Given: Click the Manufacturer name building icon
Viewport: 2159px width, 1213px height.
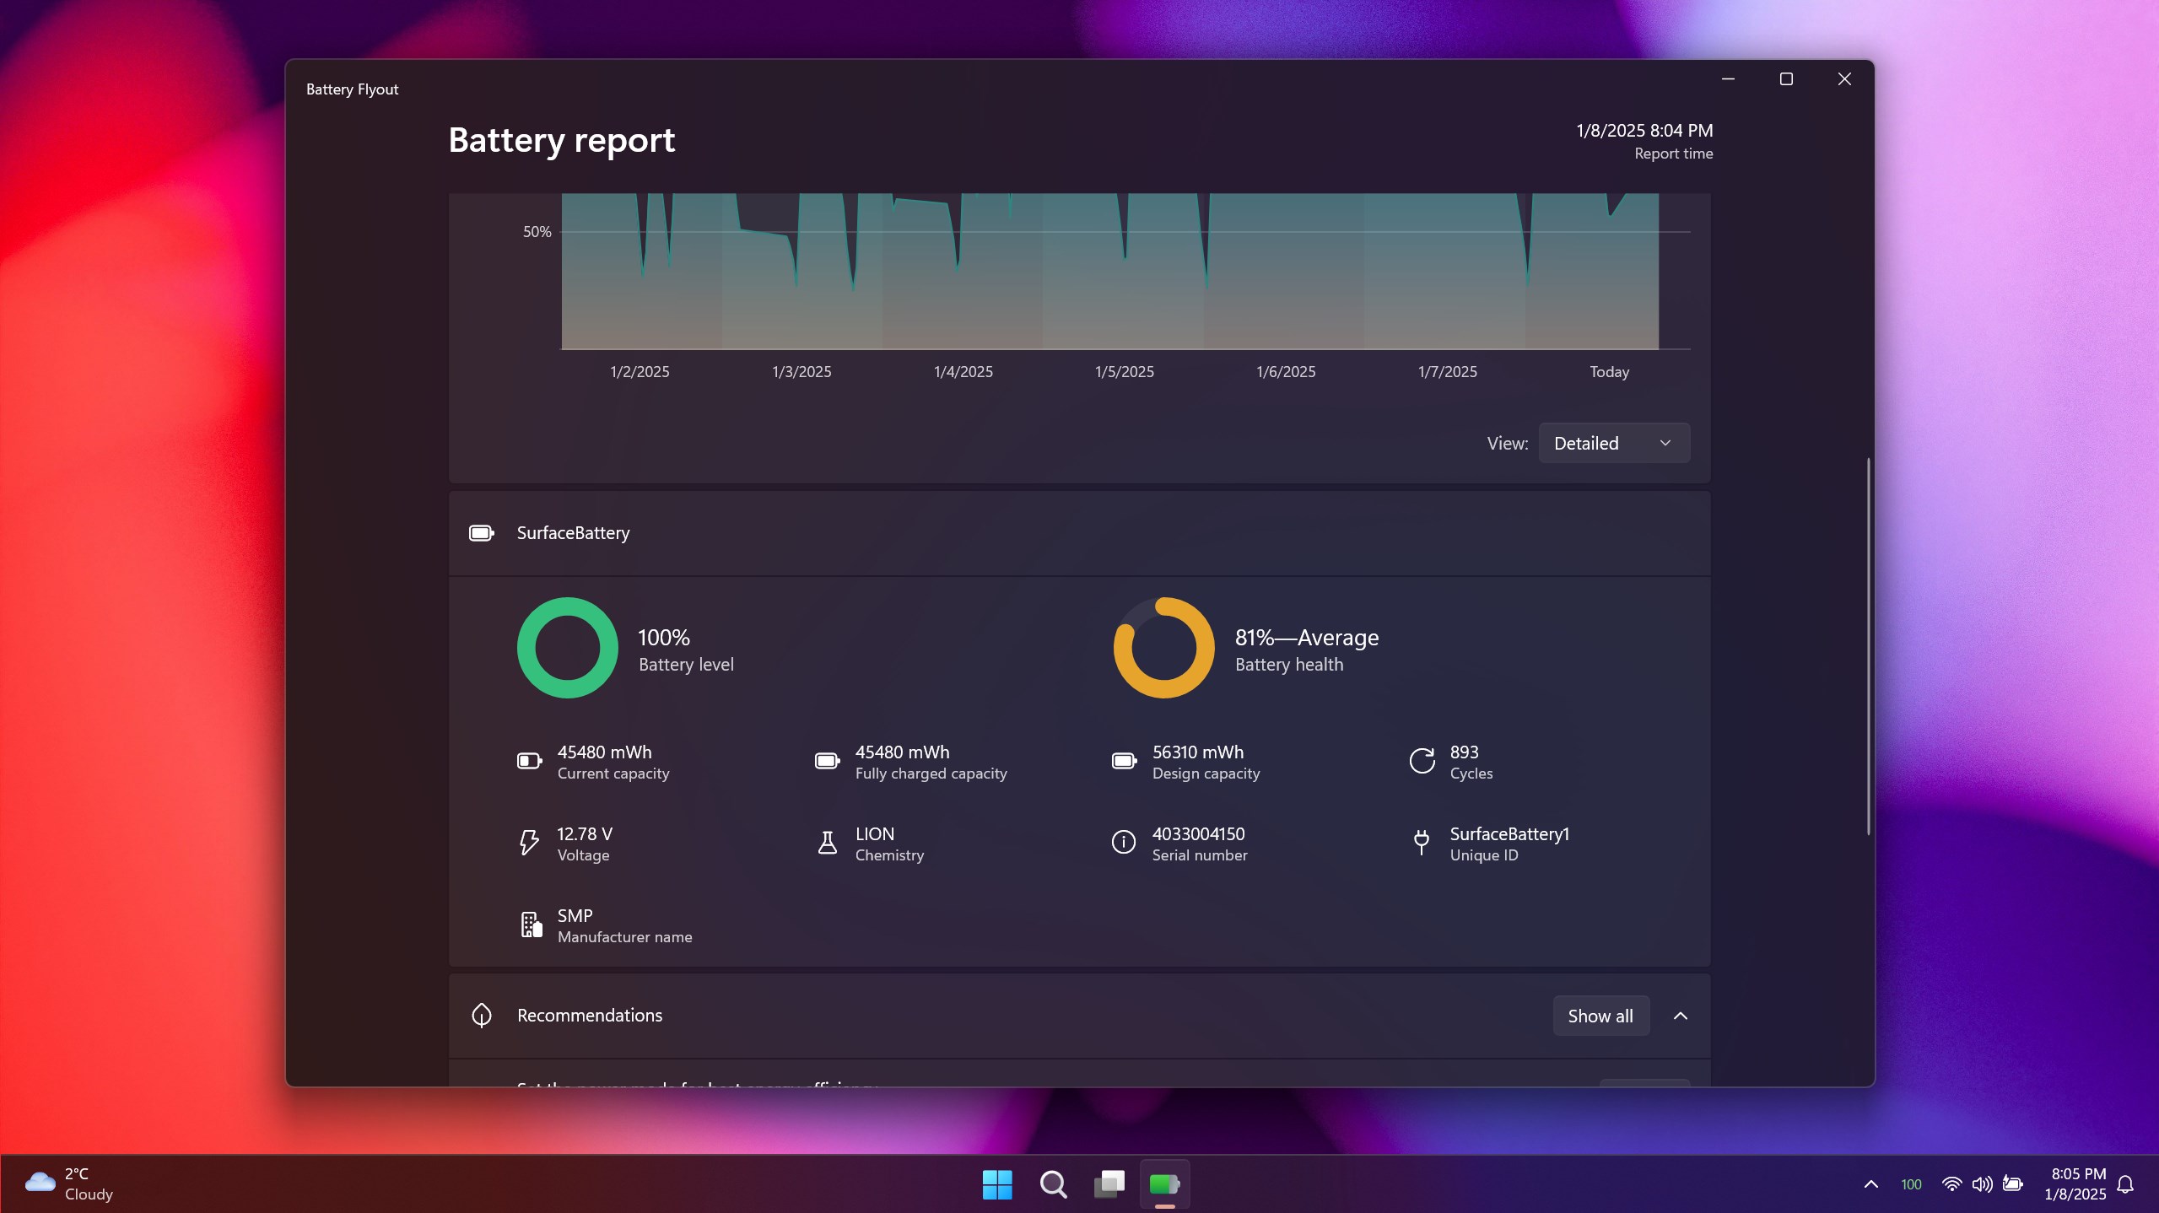Looking at the screenshot, I should click(x=531, y=925).
